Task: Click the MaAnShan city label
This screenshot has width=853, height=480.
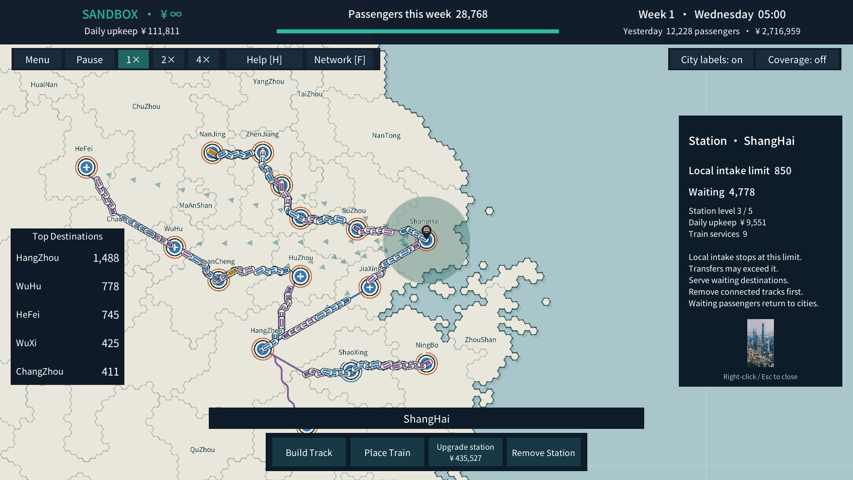Action: click(196, 205)
